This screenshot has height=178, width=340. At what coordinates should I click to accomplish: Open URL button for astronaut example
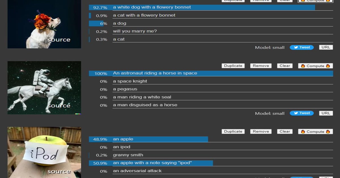(326, 113)
